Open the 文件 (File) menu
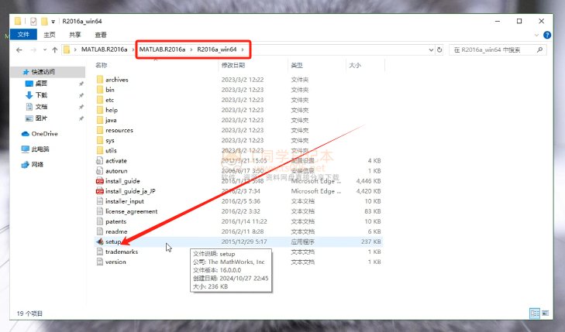This screenshot has height=332, width=565. 23,35
